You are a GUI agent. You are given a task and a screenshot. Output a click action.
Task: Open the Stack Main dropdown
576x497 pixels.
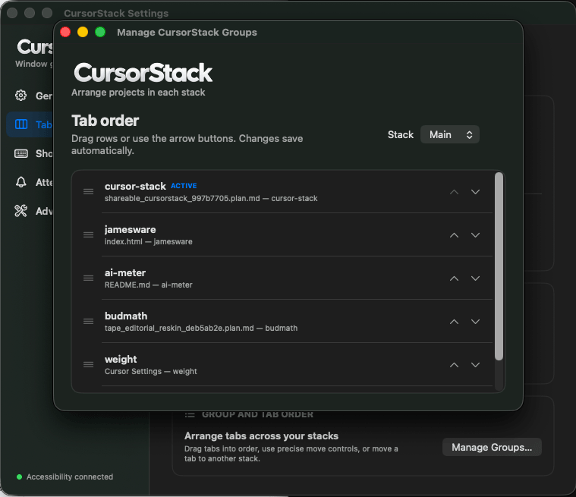tap(449, 134)
